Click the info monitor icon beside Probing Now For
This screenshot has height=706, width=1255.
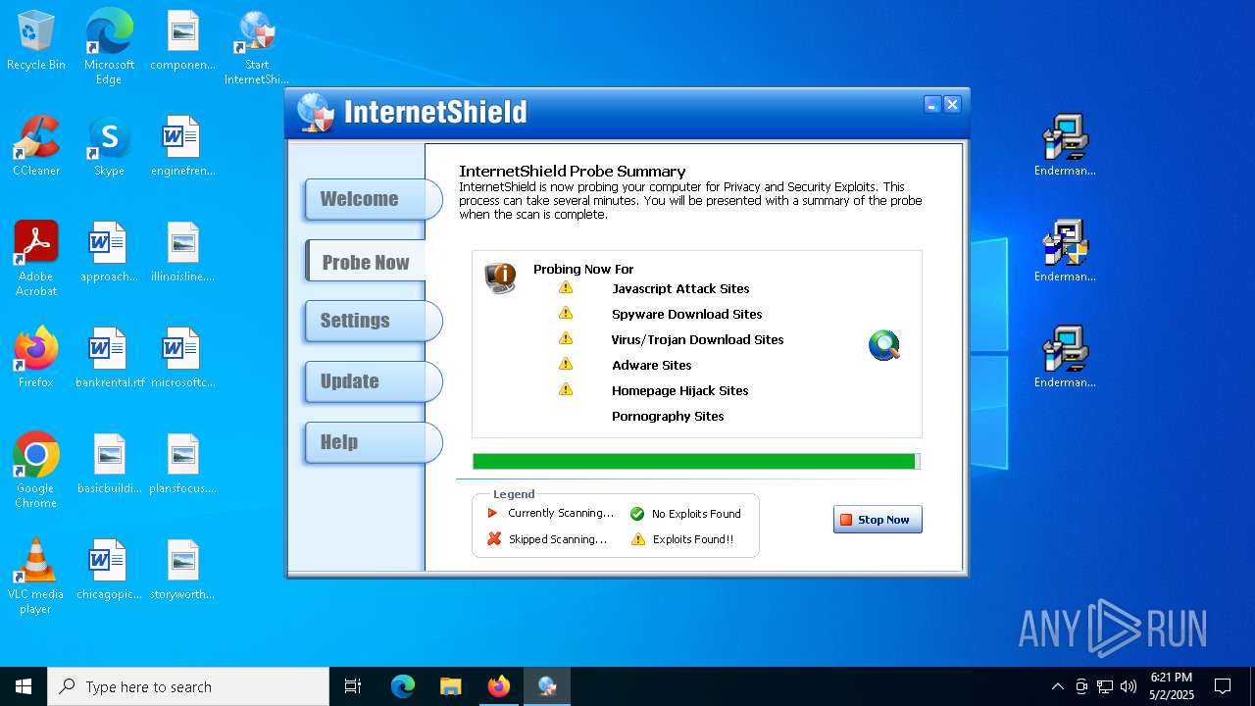pos(500,277)
